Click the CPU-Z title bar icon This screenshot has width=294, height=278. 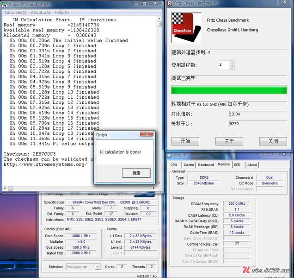(x=170, y=156)
